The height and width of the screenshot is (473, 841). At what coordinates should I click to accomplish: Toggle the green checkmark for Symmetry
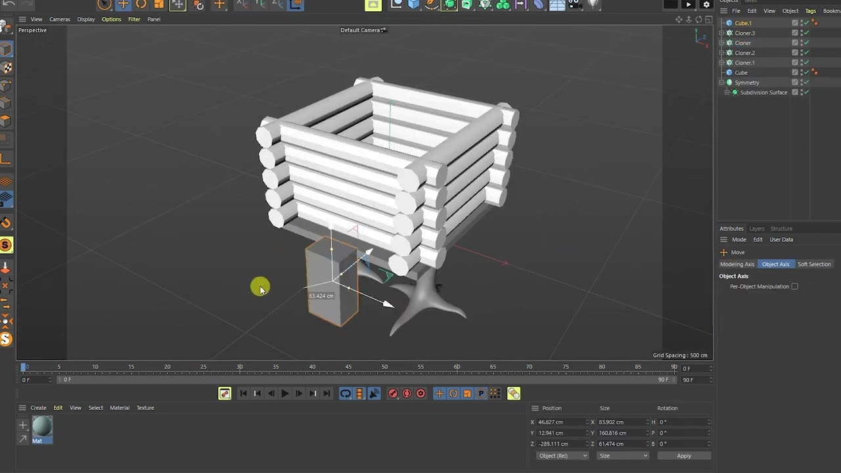pos(806,82)
